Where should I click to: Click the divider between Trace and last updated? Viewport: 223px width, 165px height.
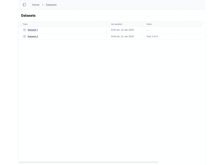point(107,24)
